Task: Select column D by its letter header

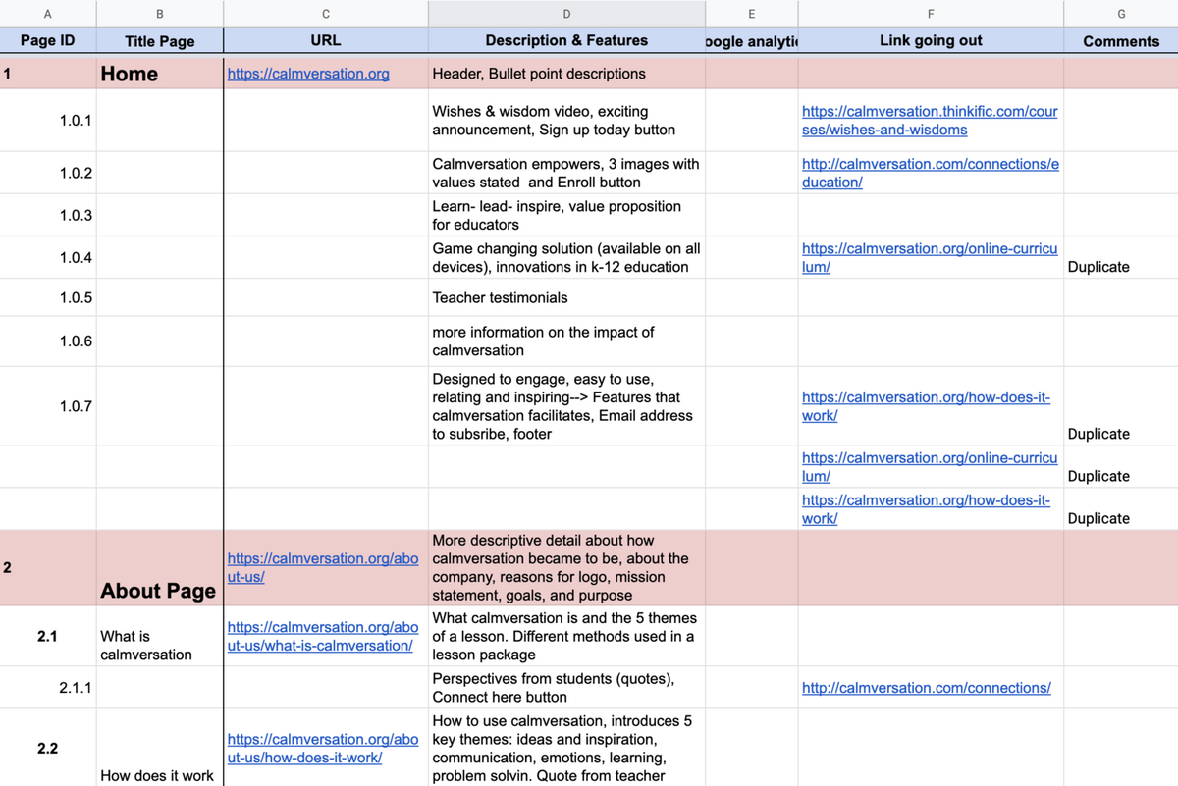Action: pos(566,14)
